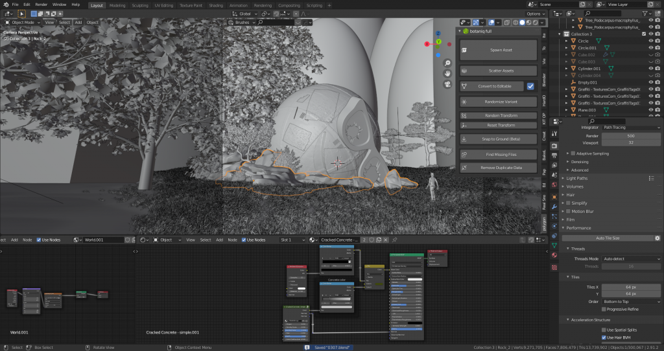The image size is (664, 351).
Task: Click the Render samples field showing 500
Action: (x=631, y=136)
